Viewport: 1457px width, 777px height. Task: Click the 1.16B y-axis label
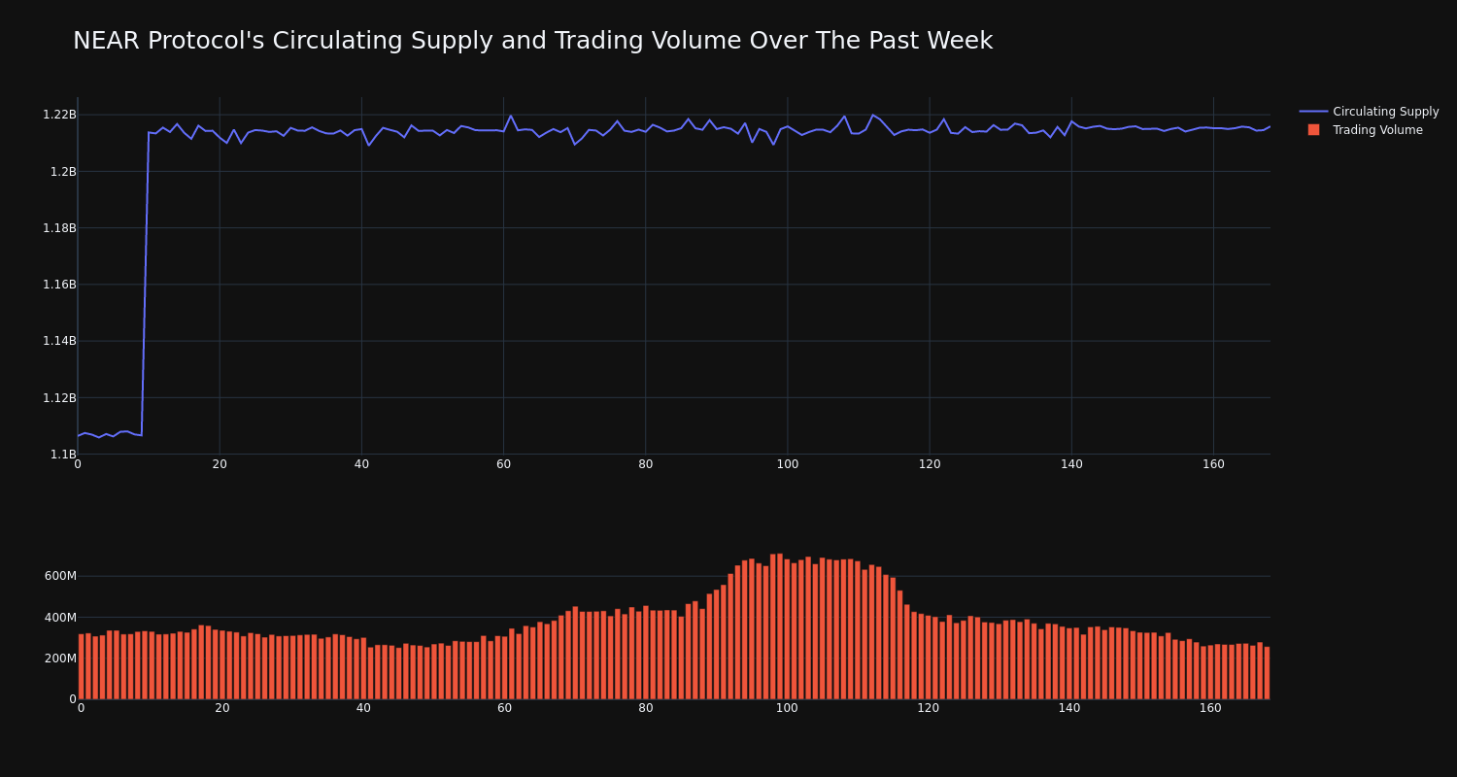tap(59, 285)
